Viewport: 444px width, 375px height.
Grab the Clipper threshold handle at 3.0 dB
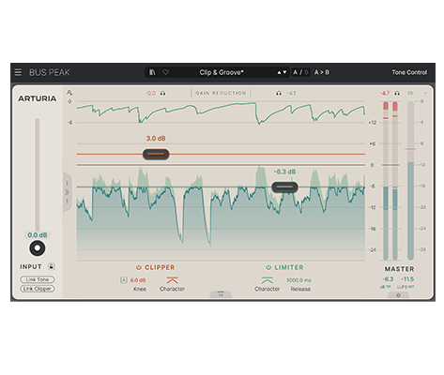click(x=156, y=155)
